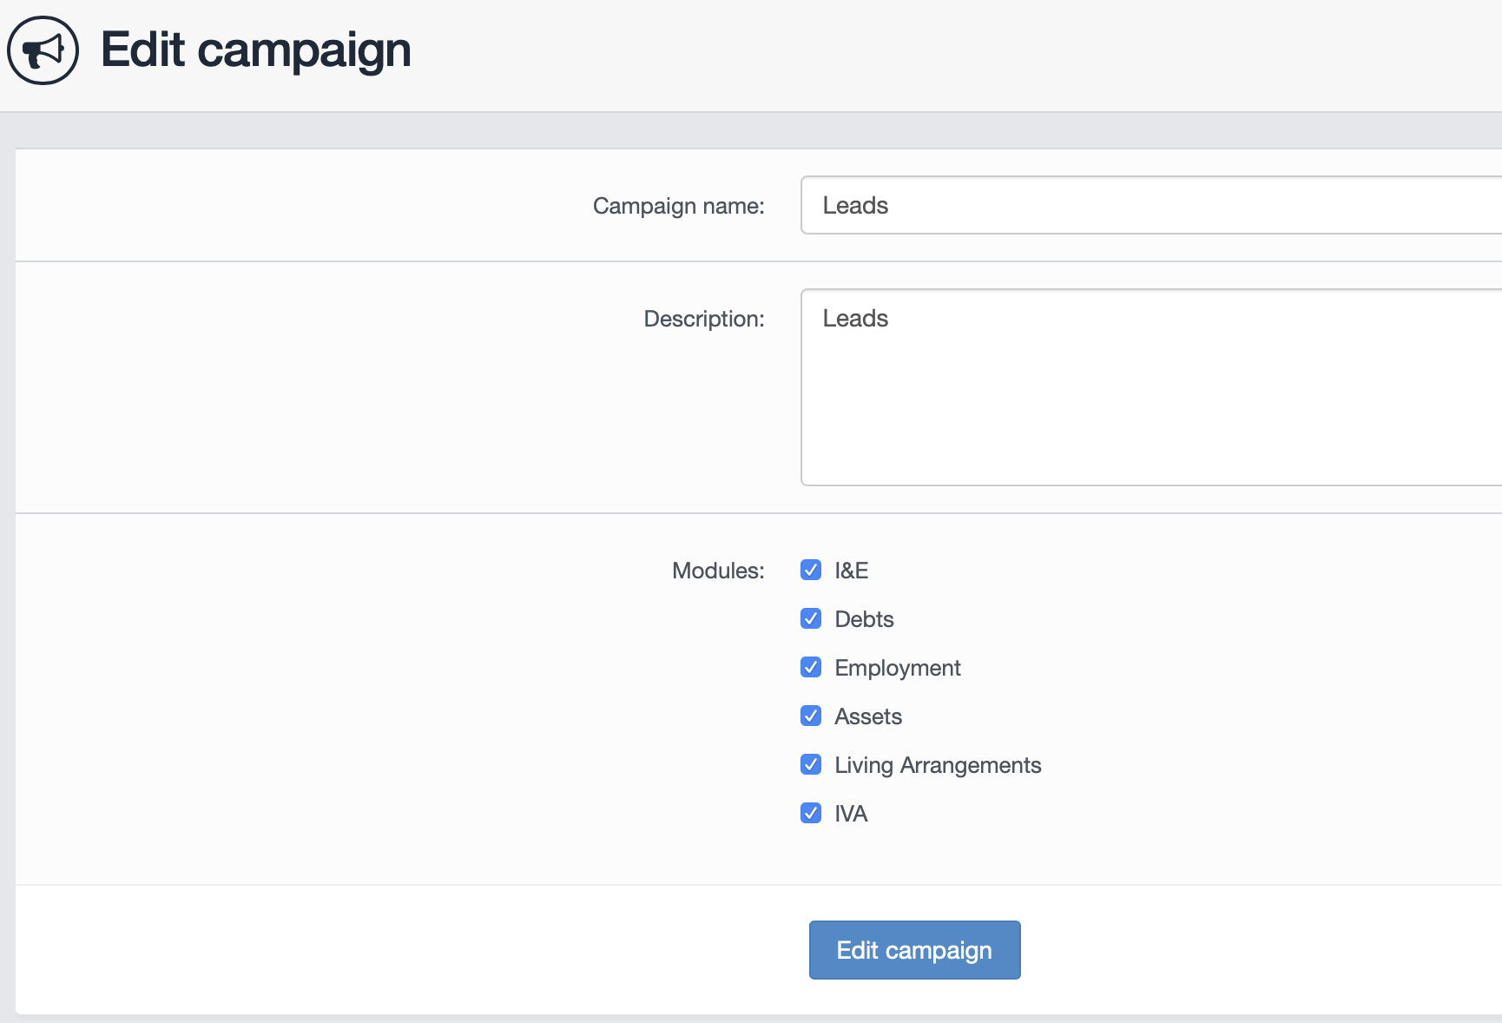Click the Edit campaign page heading
This screenshot has height=1023, width=1502.
(255, 50)
